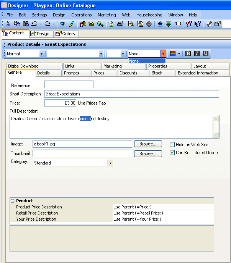Click the green down arrow icon

[169, 24]
